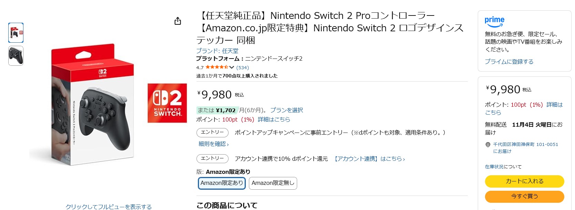The height and width of the screenshot is (210, 575).
Task: Select the first boxed controller thumbnail
Action: pyautogui.click(x=16, y=33)
